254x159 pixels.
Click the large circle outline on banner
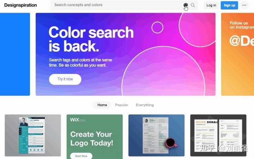tap(163, 71)
